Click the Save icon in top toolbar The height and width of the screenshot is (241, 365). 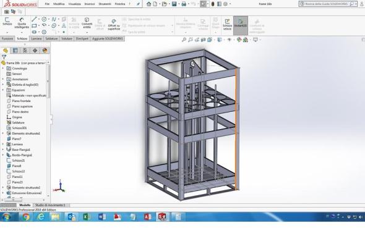(x=174, y=4)
